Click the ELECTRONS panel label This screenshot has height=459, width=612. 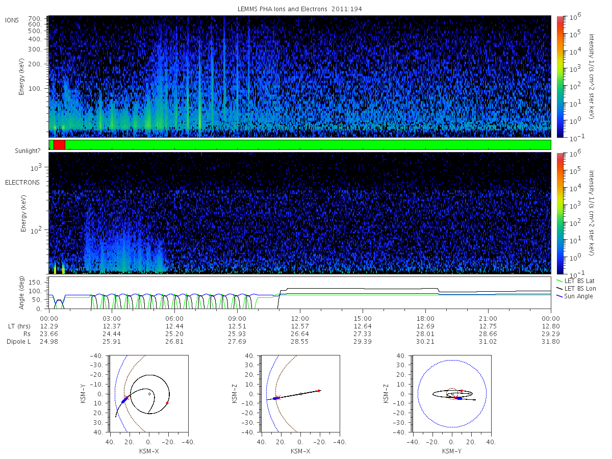[x=22, y=182]
